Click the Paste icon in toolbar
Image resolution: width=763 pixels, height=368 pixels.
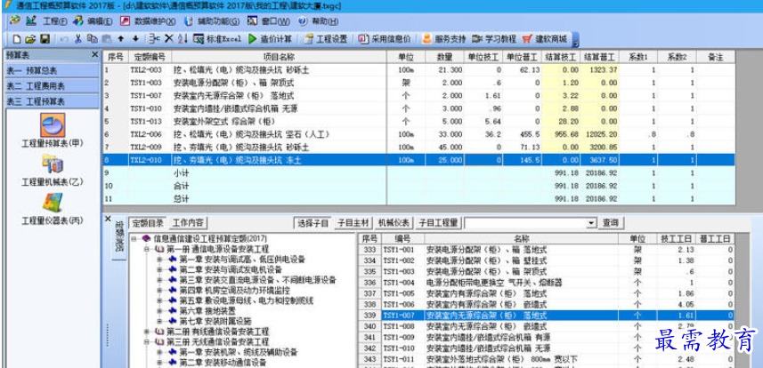[106, 39]
